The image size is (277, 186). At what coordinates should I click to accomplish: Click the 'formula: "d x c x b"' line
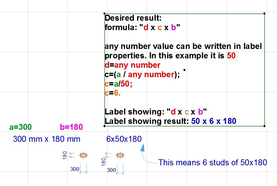click(x=142, y=27)
